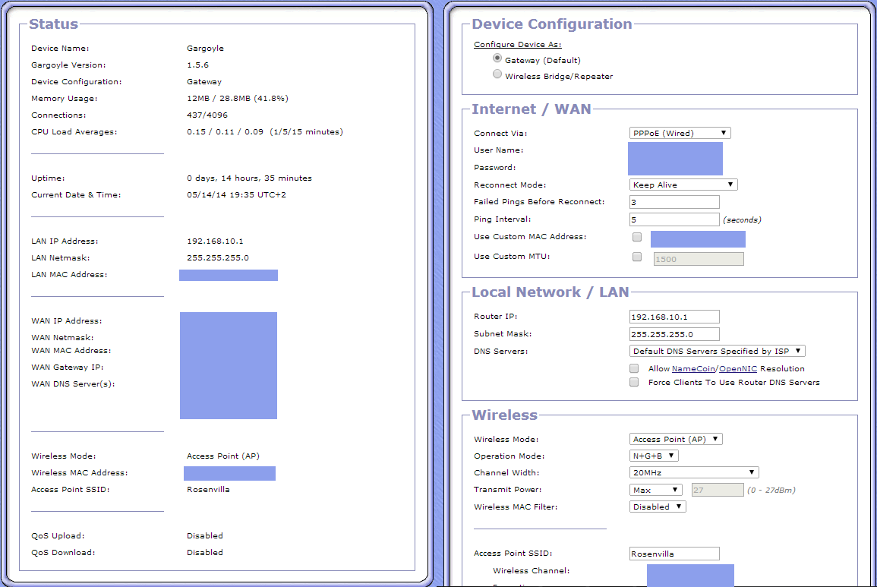Click the Router IP input field
Screen dimensions: 877x587
tap(674, 317)
